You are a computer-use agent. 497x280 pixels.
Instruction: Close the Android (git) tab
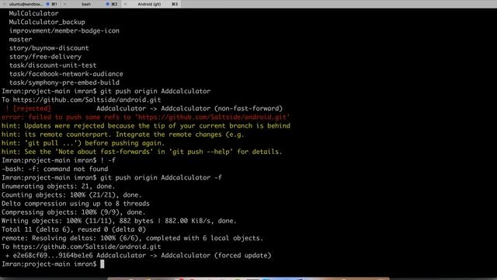[125, 4]
